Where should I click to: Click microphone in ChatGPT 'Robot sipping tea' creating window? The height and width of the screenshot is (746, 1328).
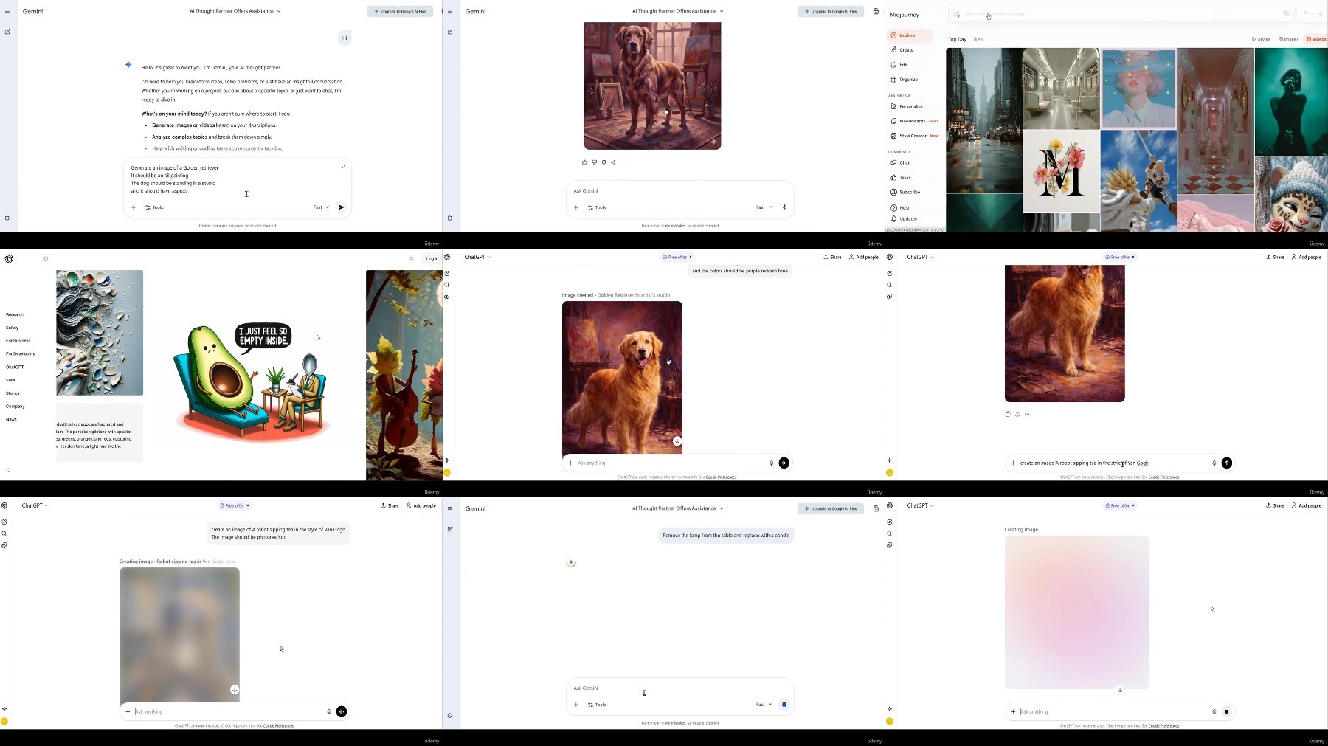(329, 712)
